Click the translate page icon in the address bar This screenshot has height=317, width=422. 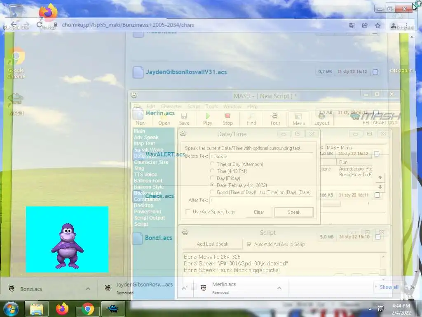click(352, 25)
